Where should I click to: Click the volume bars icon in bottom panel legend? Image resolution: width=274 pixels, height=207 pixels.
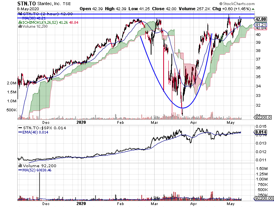[20, 166]
